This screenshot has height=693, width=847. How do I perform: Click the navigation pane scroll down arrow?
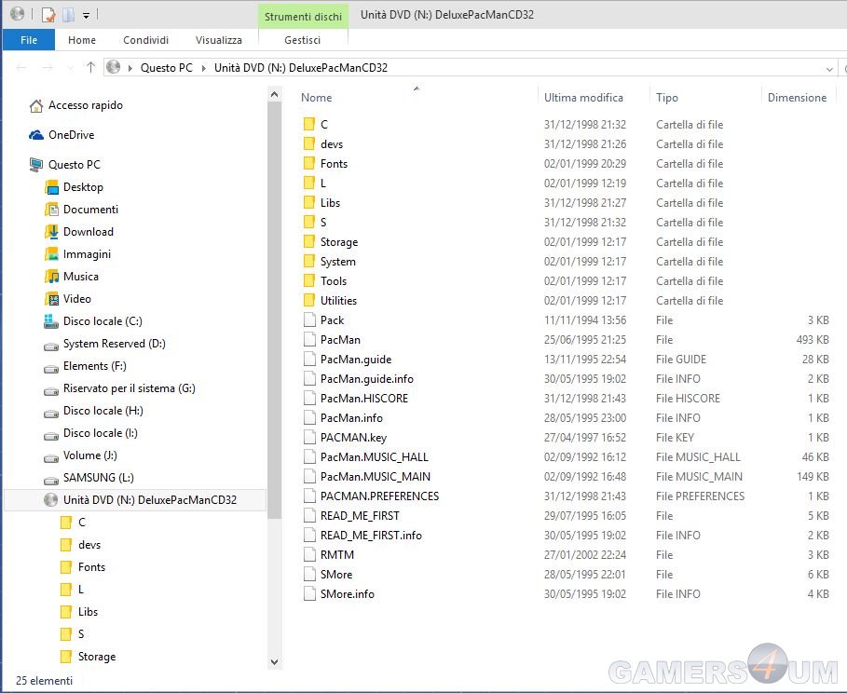coord(274,662)
